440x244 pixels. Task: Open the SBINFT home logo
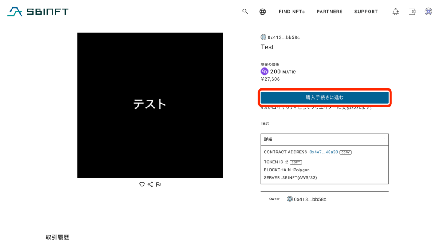point(38,12)
